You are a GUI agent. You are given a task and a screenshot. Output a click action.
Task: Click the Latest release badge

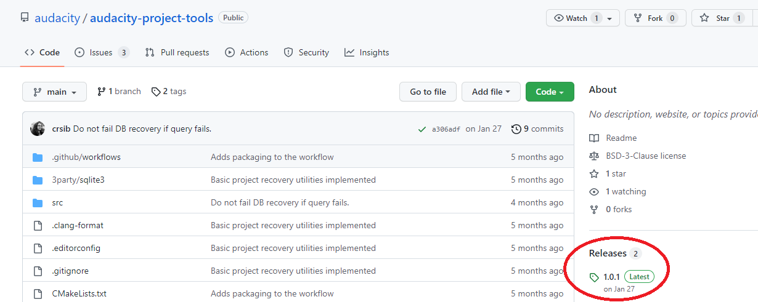click(x=639, y=277)
